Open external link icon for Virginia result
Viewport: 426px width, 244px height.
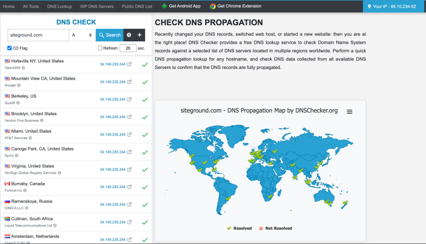pos(129,169)
